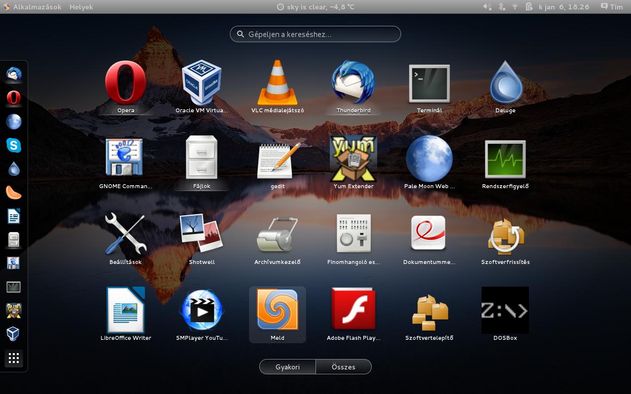Open Oracle VM VirtualBox in the grid
This screenshot has height=394, width=631.
pos(202,88)
